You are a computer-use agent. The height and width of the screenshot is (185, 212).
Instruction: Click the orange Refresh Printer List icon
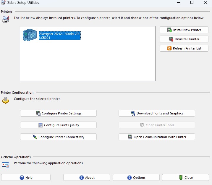click(x=169, y=48)
